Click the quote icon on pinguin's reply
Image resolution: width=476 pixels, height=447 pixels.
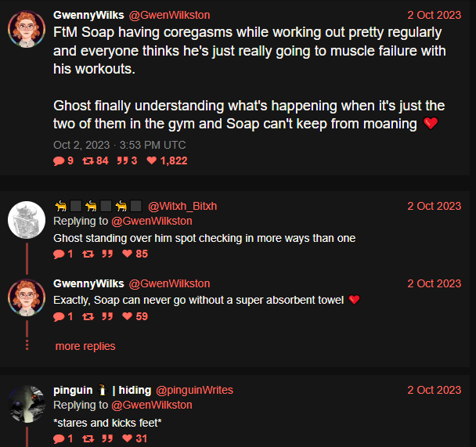(107, 438)
